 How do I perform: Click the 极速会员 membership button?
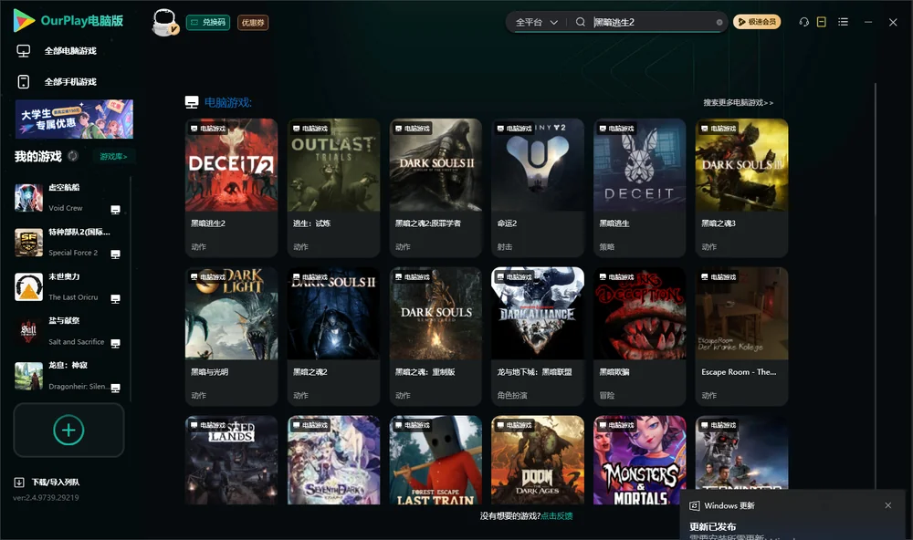(x=757, y=22)
